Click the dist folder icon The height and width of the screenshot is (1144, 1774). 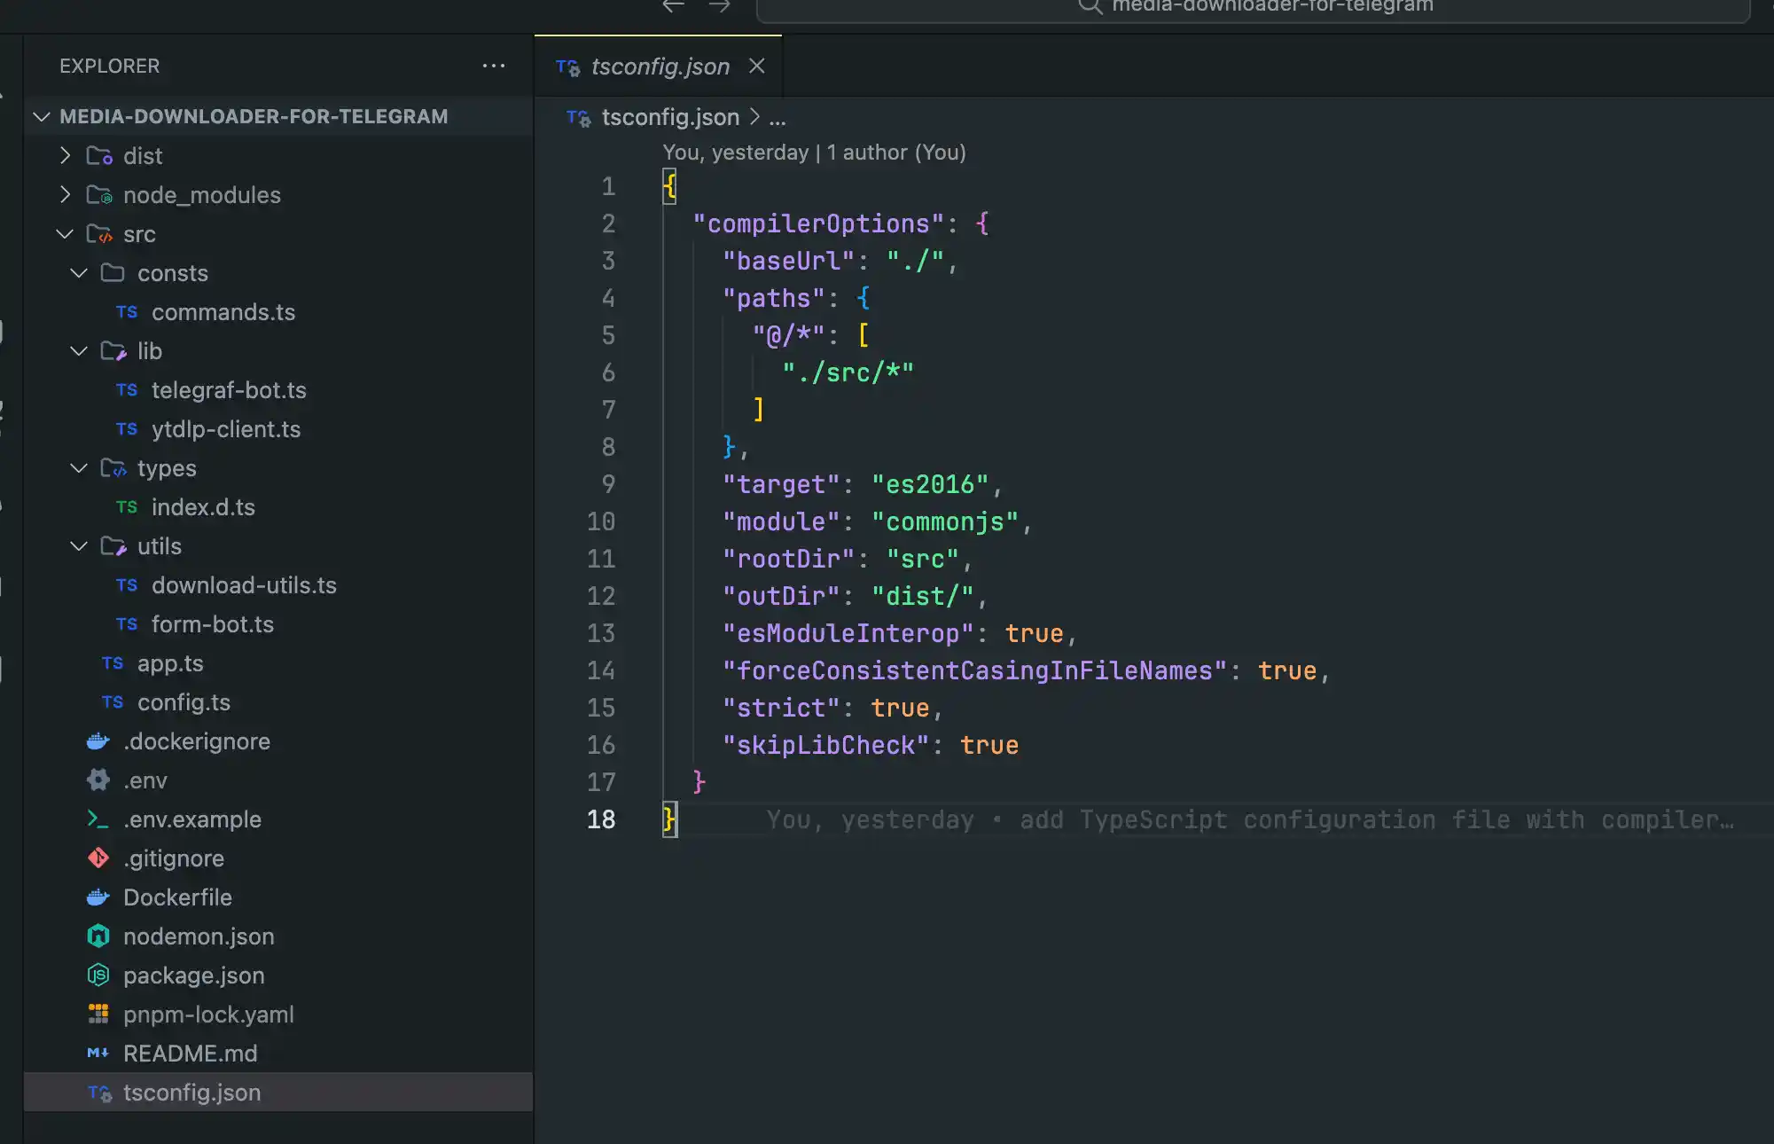[99, 156]
